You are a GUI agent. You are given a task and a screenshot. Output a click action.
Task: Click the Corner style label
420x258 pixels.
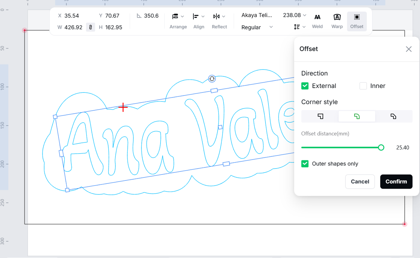click(319, 102)
